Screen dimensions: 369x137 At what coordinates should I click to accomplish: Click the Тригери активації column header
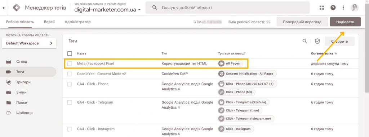[232, 54]
